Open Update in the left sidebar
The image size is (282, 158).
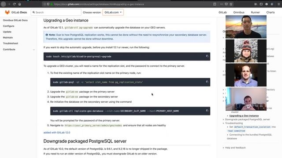point(7,32)
